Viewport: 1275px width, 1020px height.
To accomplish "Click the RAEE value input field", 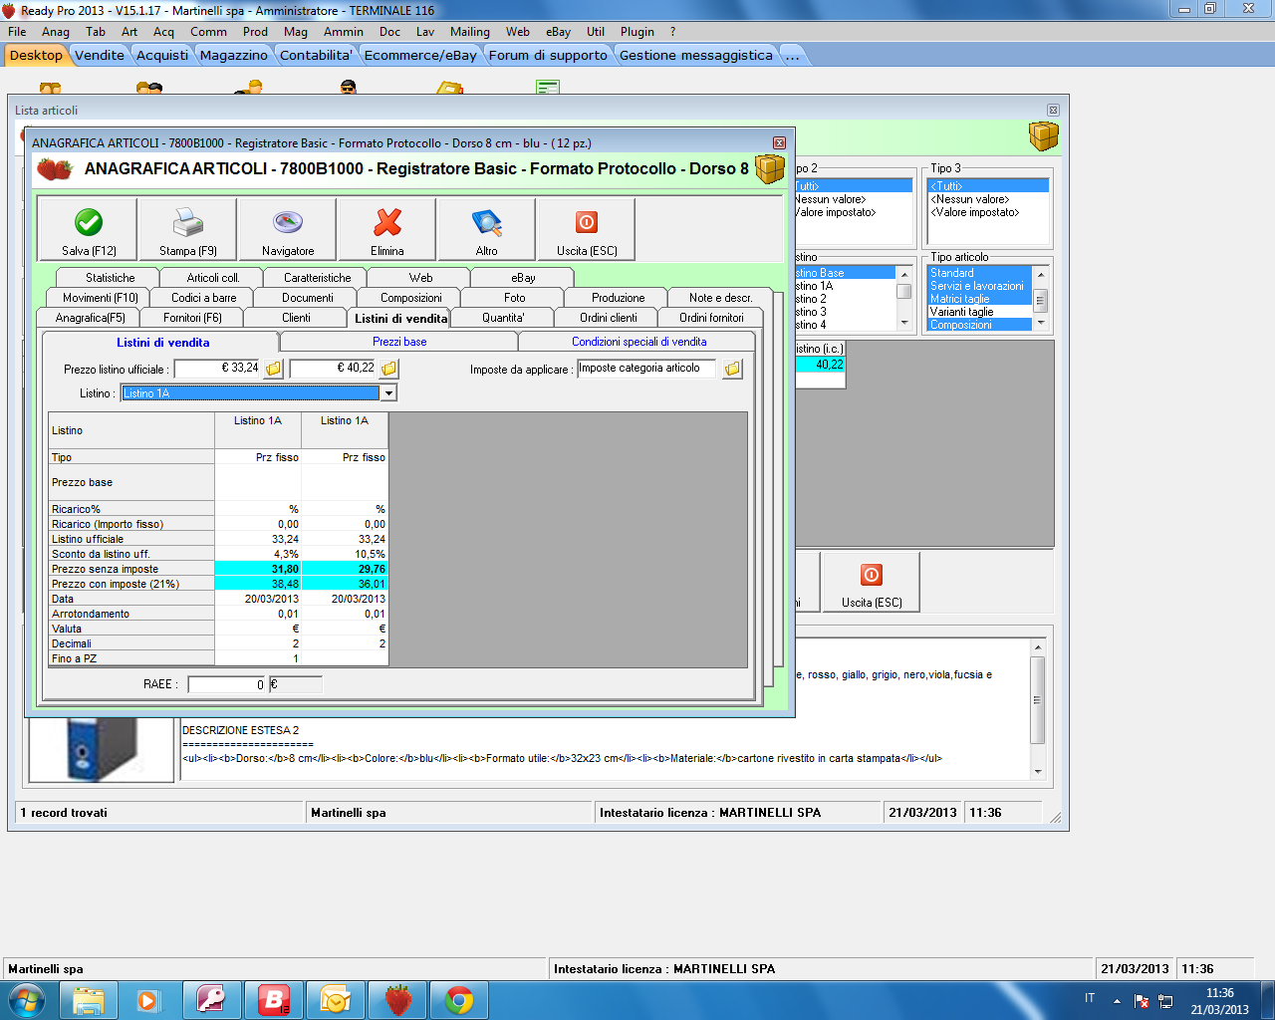I will pyautogui.click(x=227, y=684).
